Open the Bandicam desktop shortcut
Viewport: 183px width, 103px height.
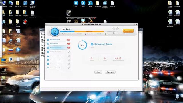25,23
